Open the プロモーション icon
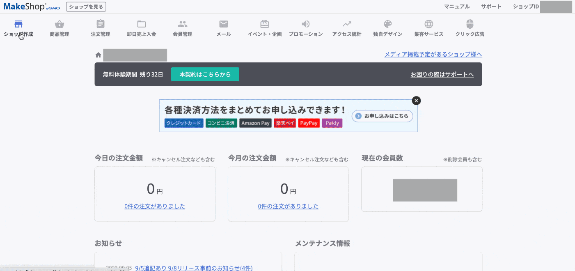The image size is (575, 271). click(305, 28)
